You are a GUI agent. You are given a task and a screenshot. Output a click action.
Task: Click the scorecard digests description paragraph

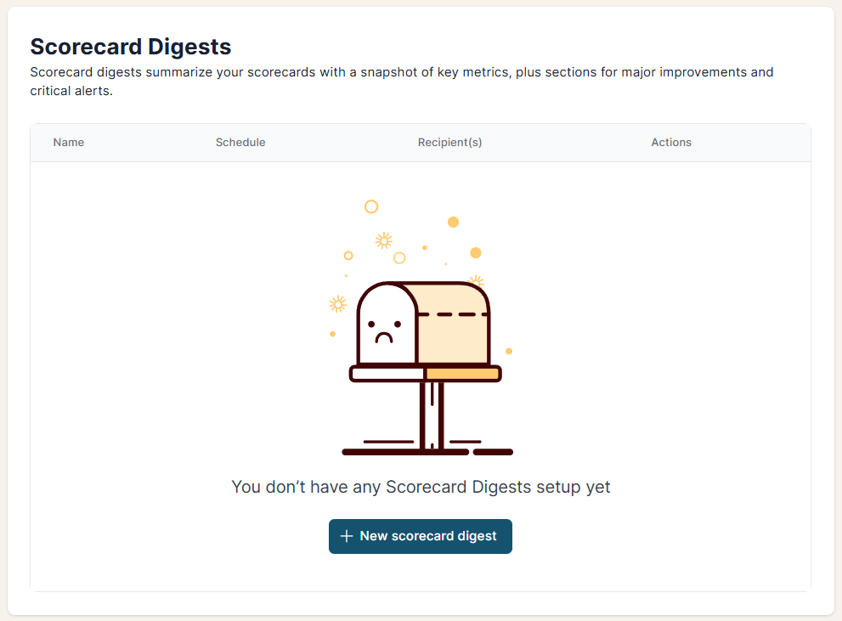pyautogui.click(x=401, y=81)
